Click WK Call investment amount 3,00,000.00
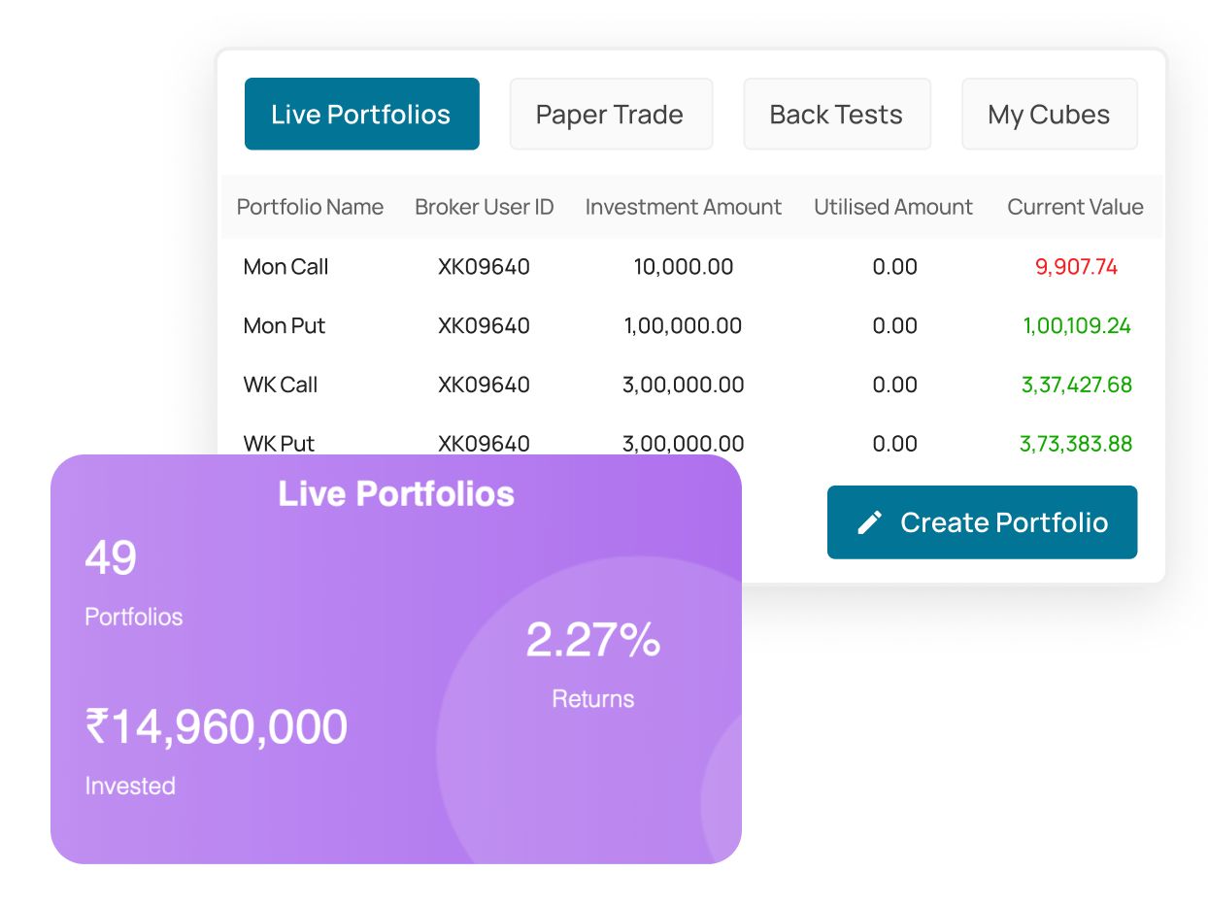The height and width of the screenshot is (905, 1208). pyautogui.click(x=684, y=385)
